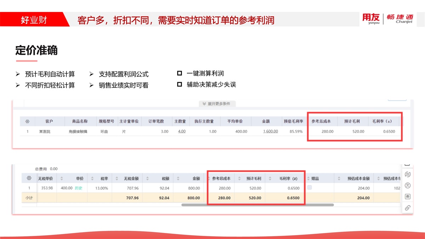Screen dimensions: 425x239
Task: Toggle the 赠品 checkbox in row 1
Action: point(310,188)
